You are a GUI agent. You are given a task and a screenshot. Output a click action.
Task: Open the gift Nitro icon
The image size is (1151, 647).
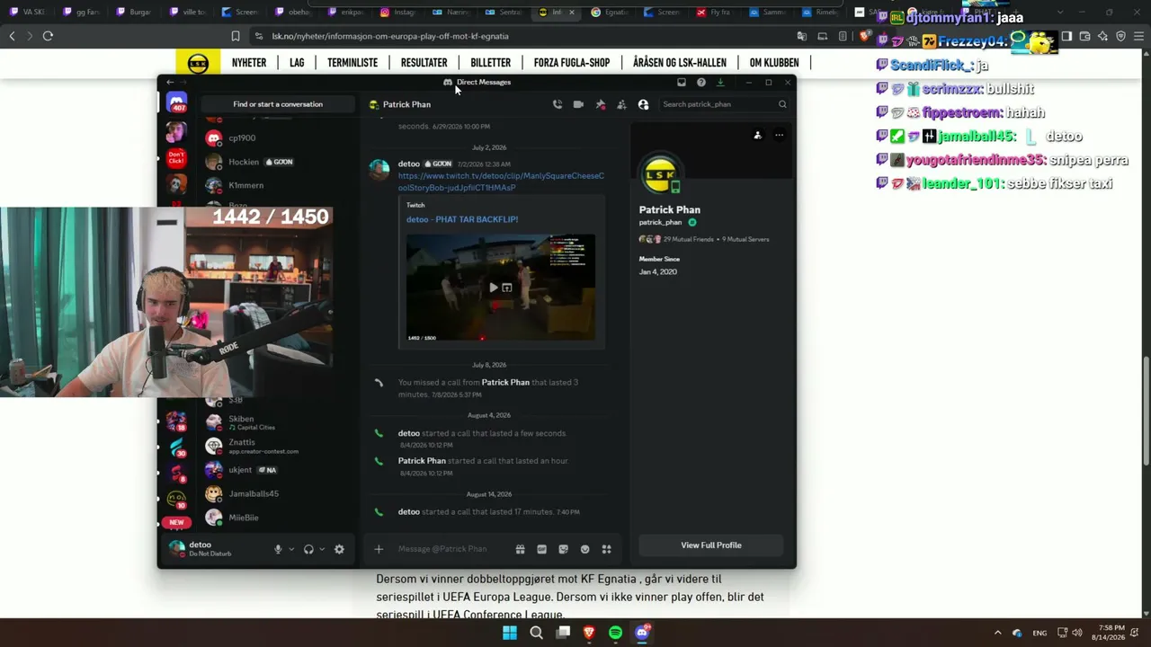point(520,549)
